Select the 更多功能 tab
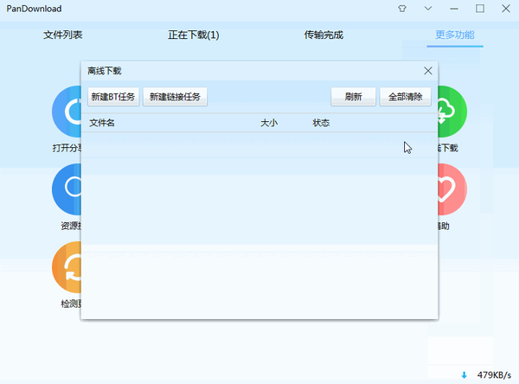519x384 pixels. (x=455, y=35)
